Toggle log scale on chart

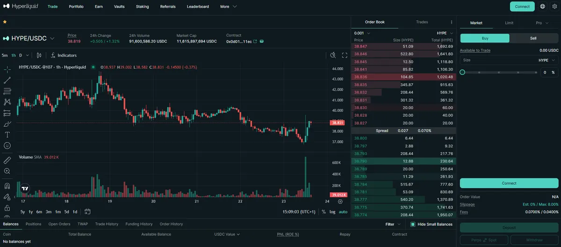coord(332,212)
